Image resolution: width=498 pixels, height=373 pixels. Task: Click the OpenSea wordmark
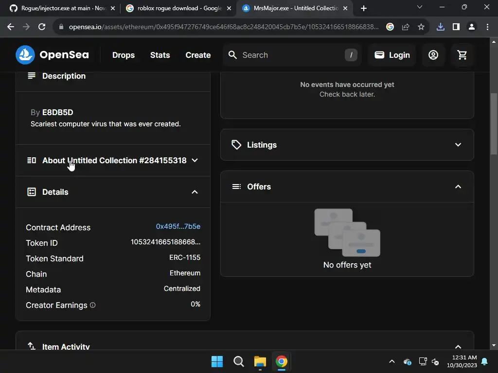pos(64,55)
